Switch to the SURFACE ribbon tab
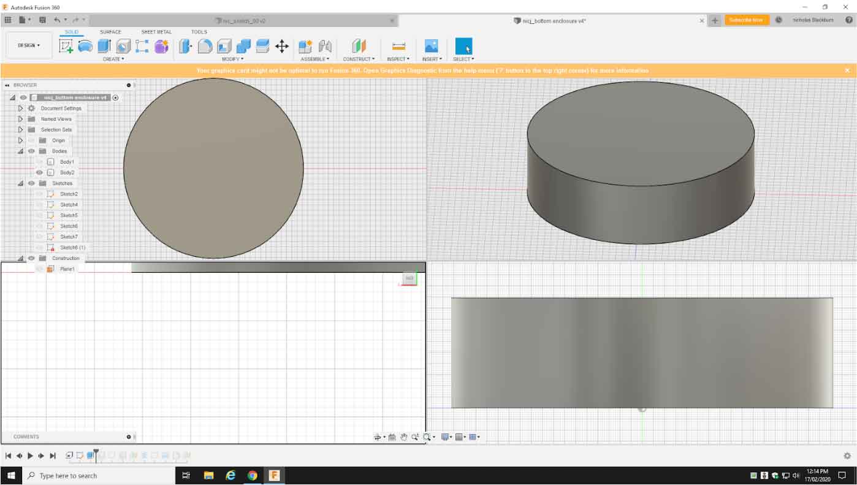 point(110,32)
